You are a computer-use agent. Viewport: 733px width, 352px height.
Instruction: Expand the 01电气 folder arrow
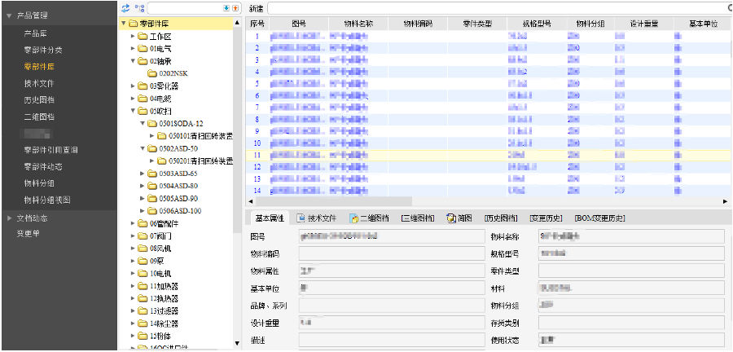coord(133,48)
